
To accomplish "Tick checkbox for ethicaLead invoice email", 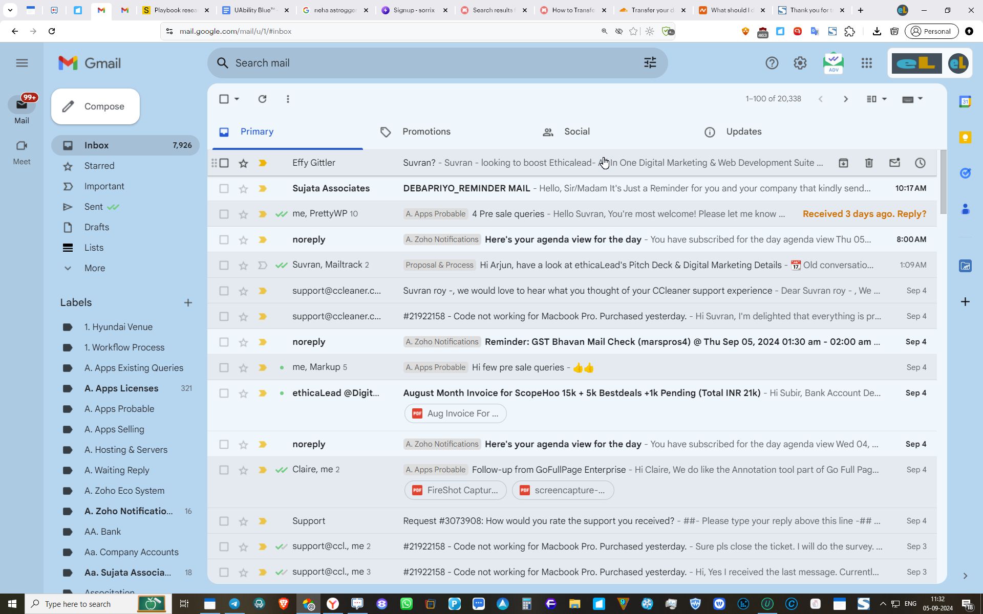I will tap(224, 393).
